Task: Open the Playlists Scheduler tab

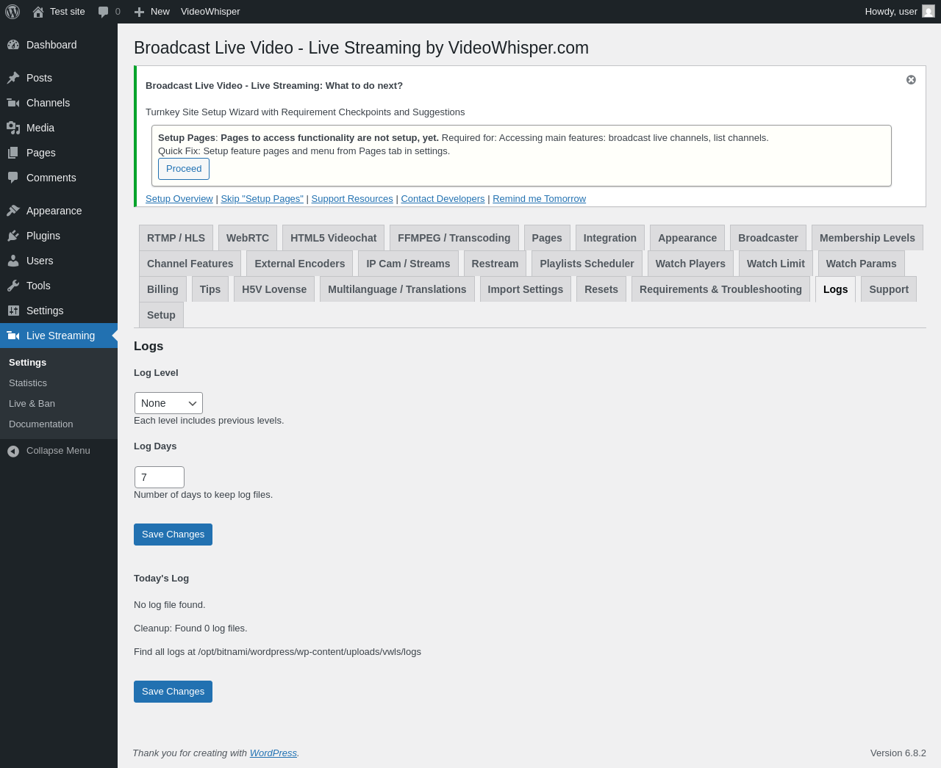Action: [587, 264]
